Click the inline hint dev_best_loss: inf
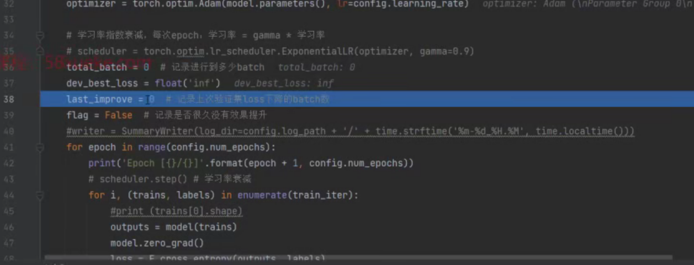 tap(284, 83)
